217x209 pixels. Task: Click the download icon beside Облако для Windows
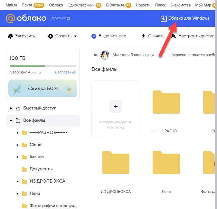click(x=164, y=18)
